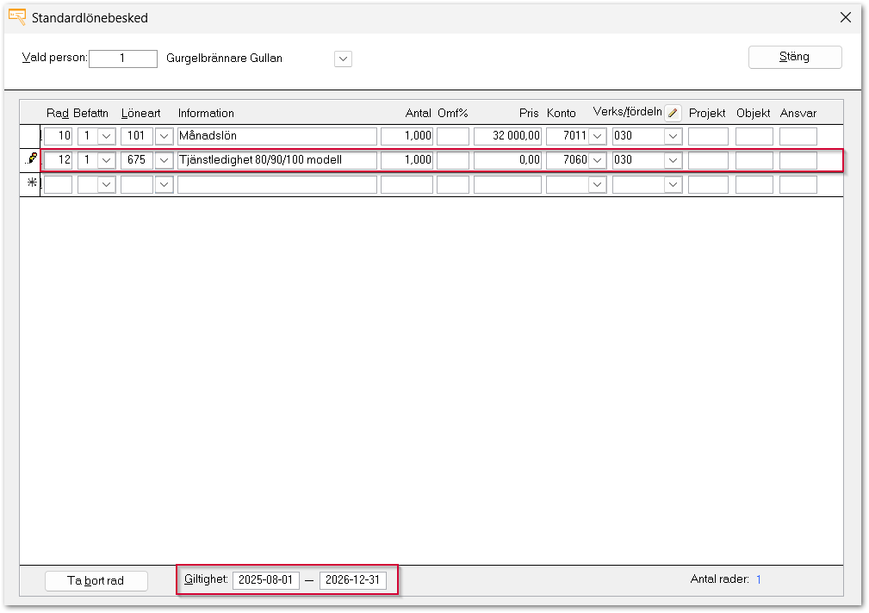
Task: Click Information field Månadslön
Action: tap(277, 136)
